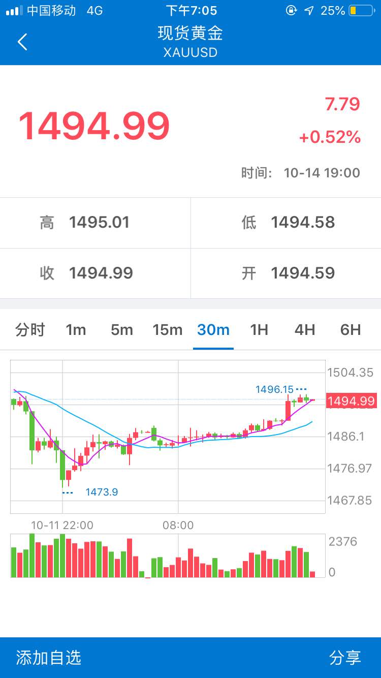The width and height of the screenshot is (381, 678).
Task: Switch to the 分时 chart tab
Action: (x=30, y=330)
